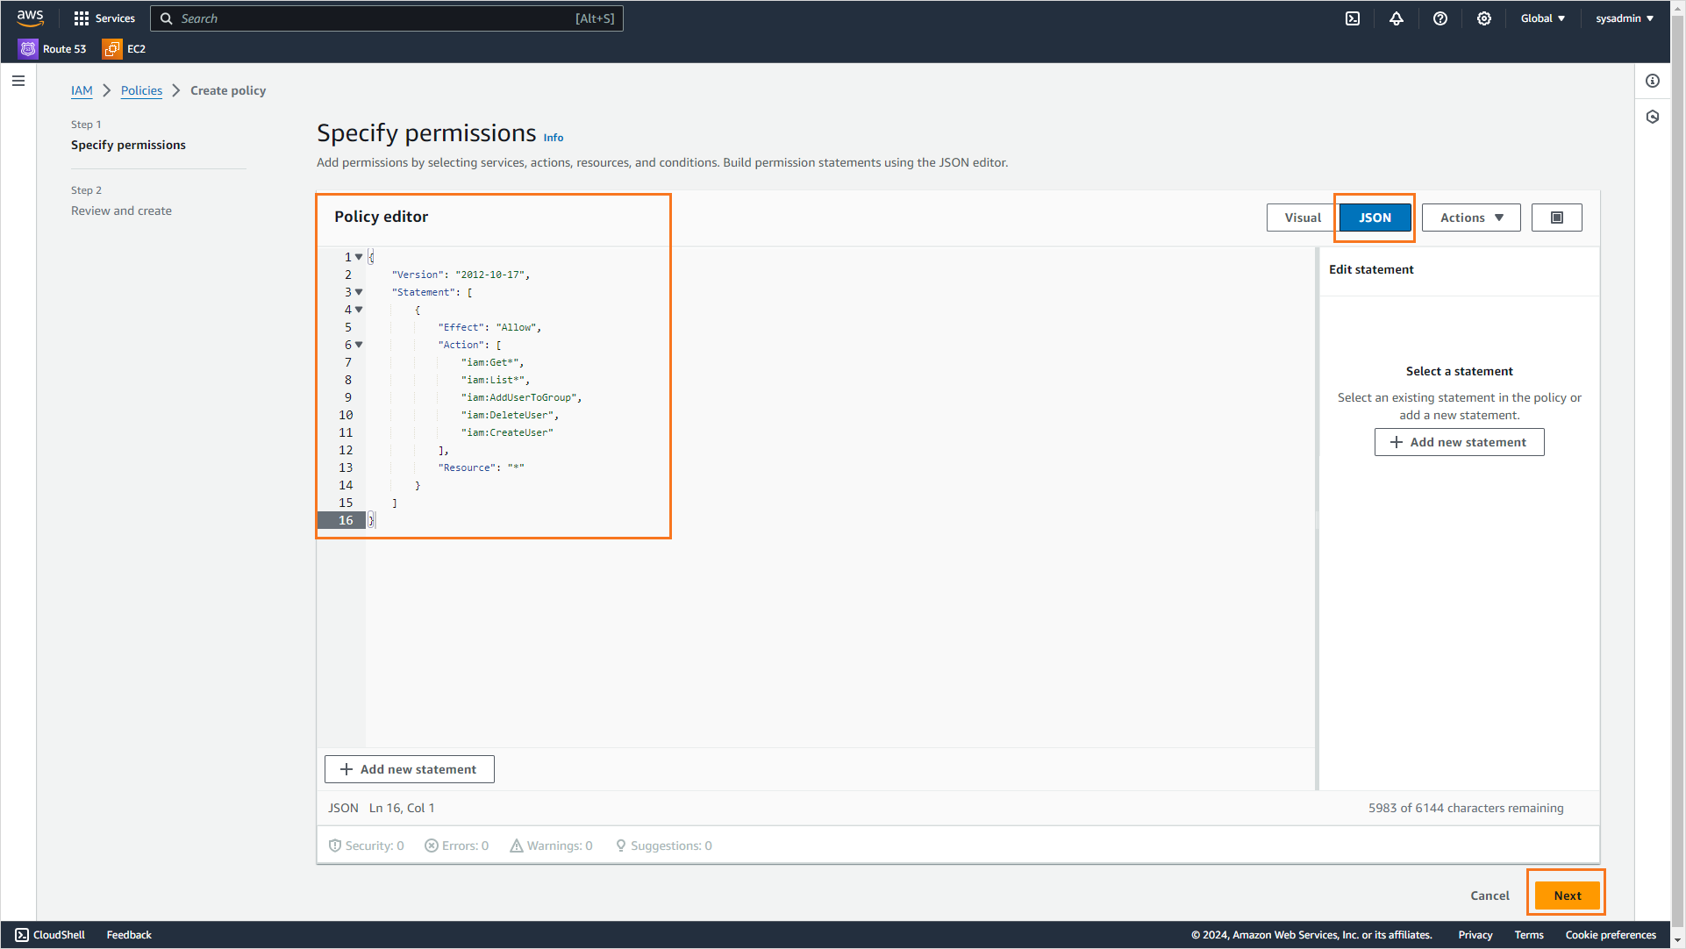
Task: Open the info panel icon on right edge
Action: (x=1653, y=81)
